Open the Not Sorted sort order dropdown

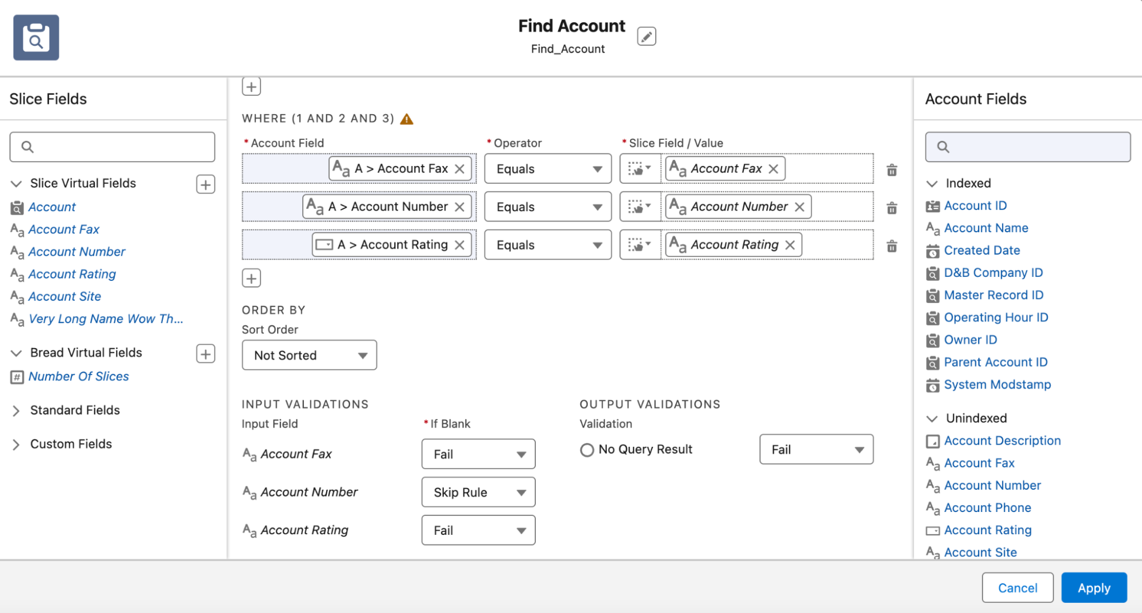click(309, 355)
